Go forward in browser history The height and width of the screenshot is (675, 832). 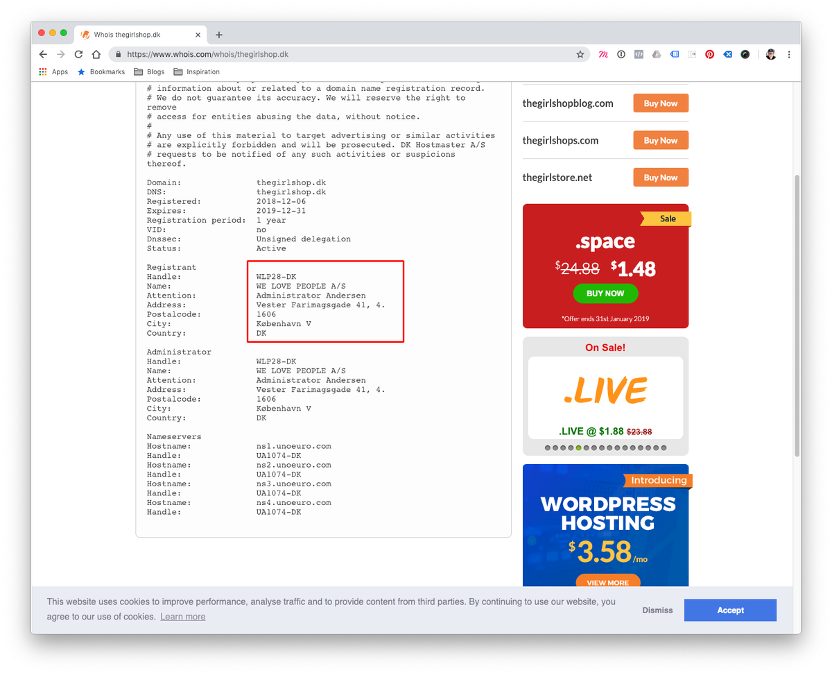click(61, 54)
